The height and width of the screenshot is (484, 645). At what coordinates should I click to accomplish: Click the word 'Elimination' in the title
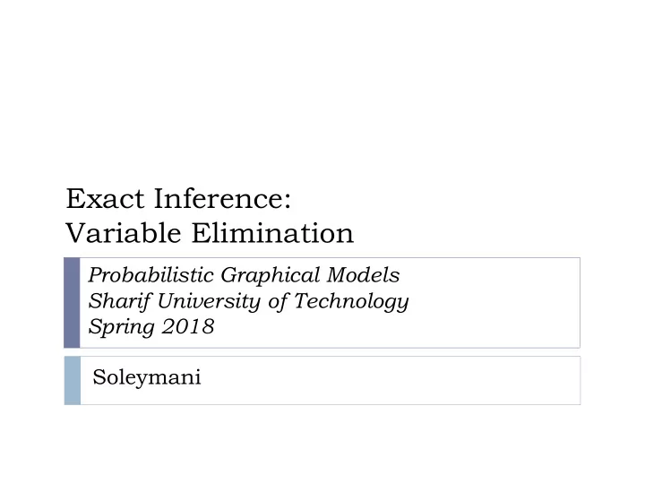click(272, 233)
